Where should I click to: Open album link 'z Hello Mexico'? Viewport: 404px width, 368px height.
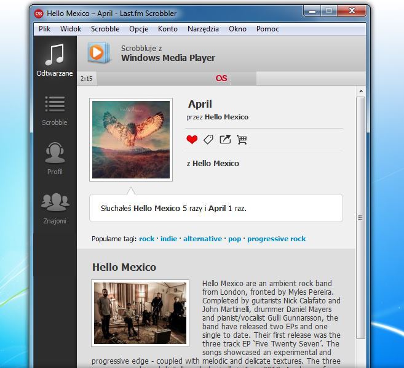(x=213, y=164)
